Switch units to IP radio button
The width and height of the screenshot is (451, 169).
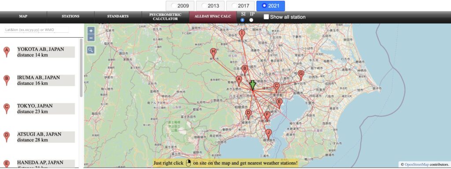[251, 20]
